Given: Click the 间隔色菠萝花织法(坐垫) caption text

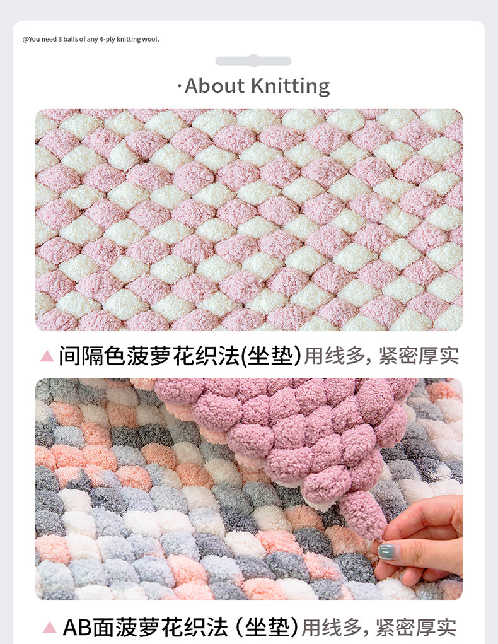Looking at the screenshot, I should click(x=180, y=356).
